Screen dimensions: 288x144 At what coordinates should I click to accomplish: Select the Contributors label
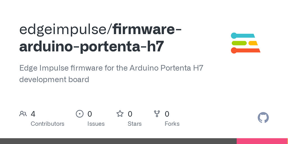47,124
